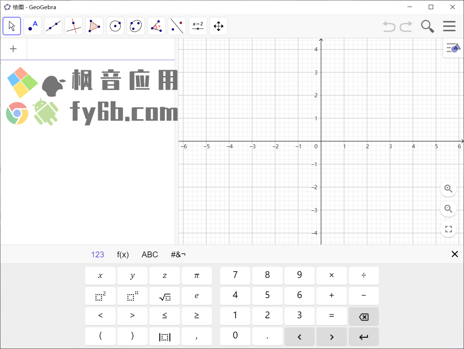Add a new algebra input with plus
Screen dimensions: 464x349
click(x=13, y=49)
